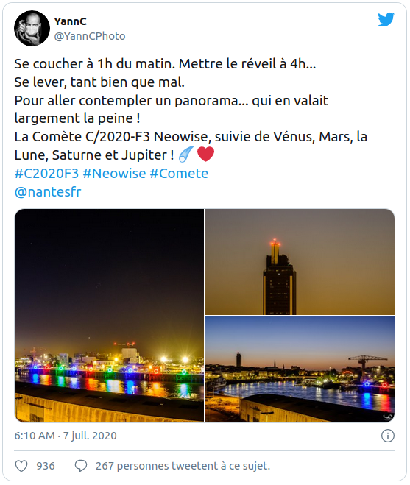The width and height of the screenshot is (410, 485).
Task: Open the 6:10 AM · 7 juil. 2020 timestamp
Action: (66, 436)
